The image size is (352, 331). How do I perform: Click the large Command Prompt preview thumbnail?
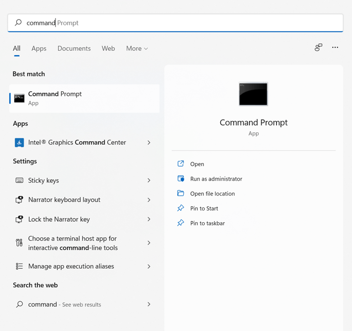(x=253, y=94)
